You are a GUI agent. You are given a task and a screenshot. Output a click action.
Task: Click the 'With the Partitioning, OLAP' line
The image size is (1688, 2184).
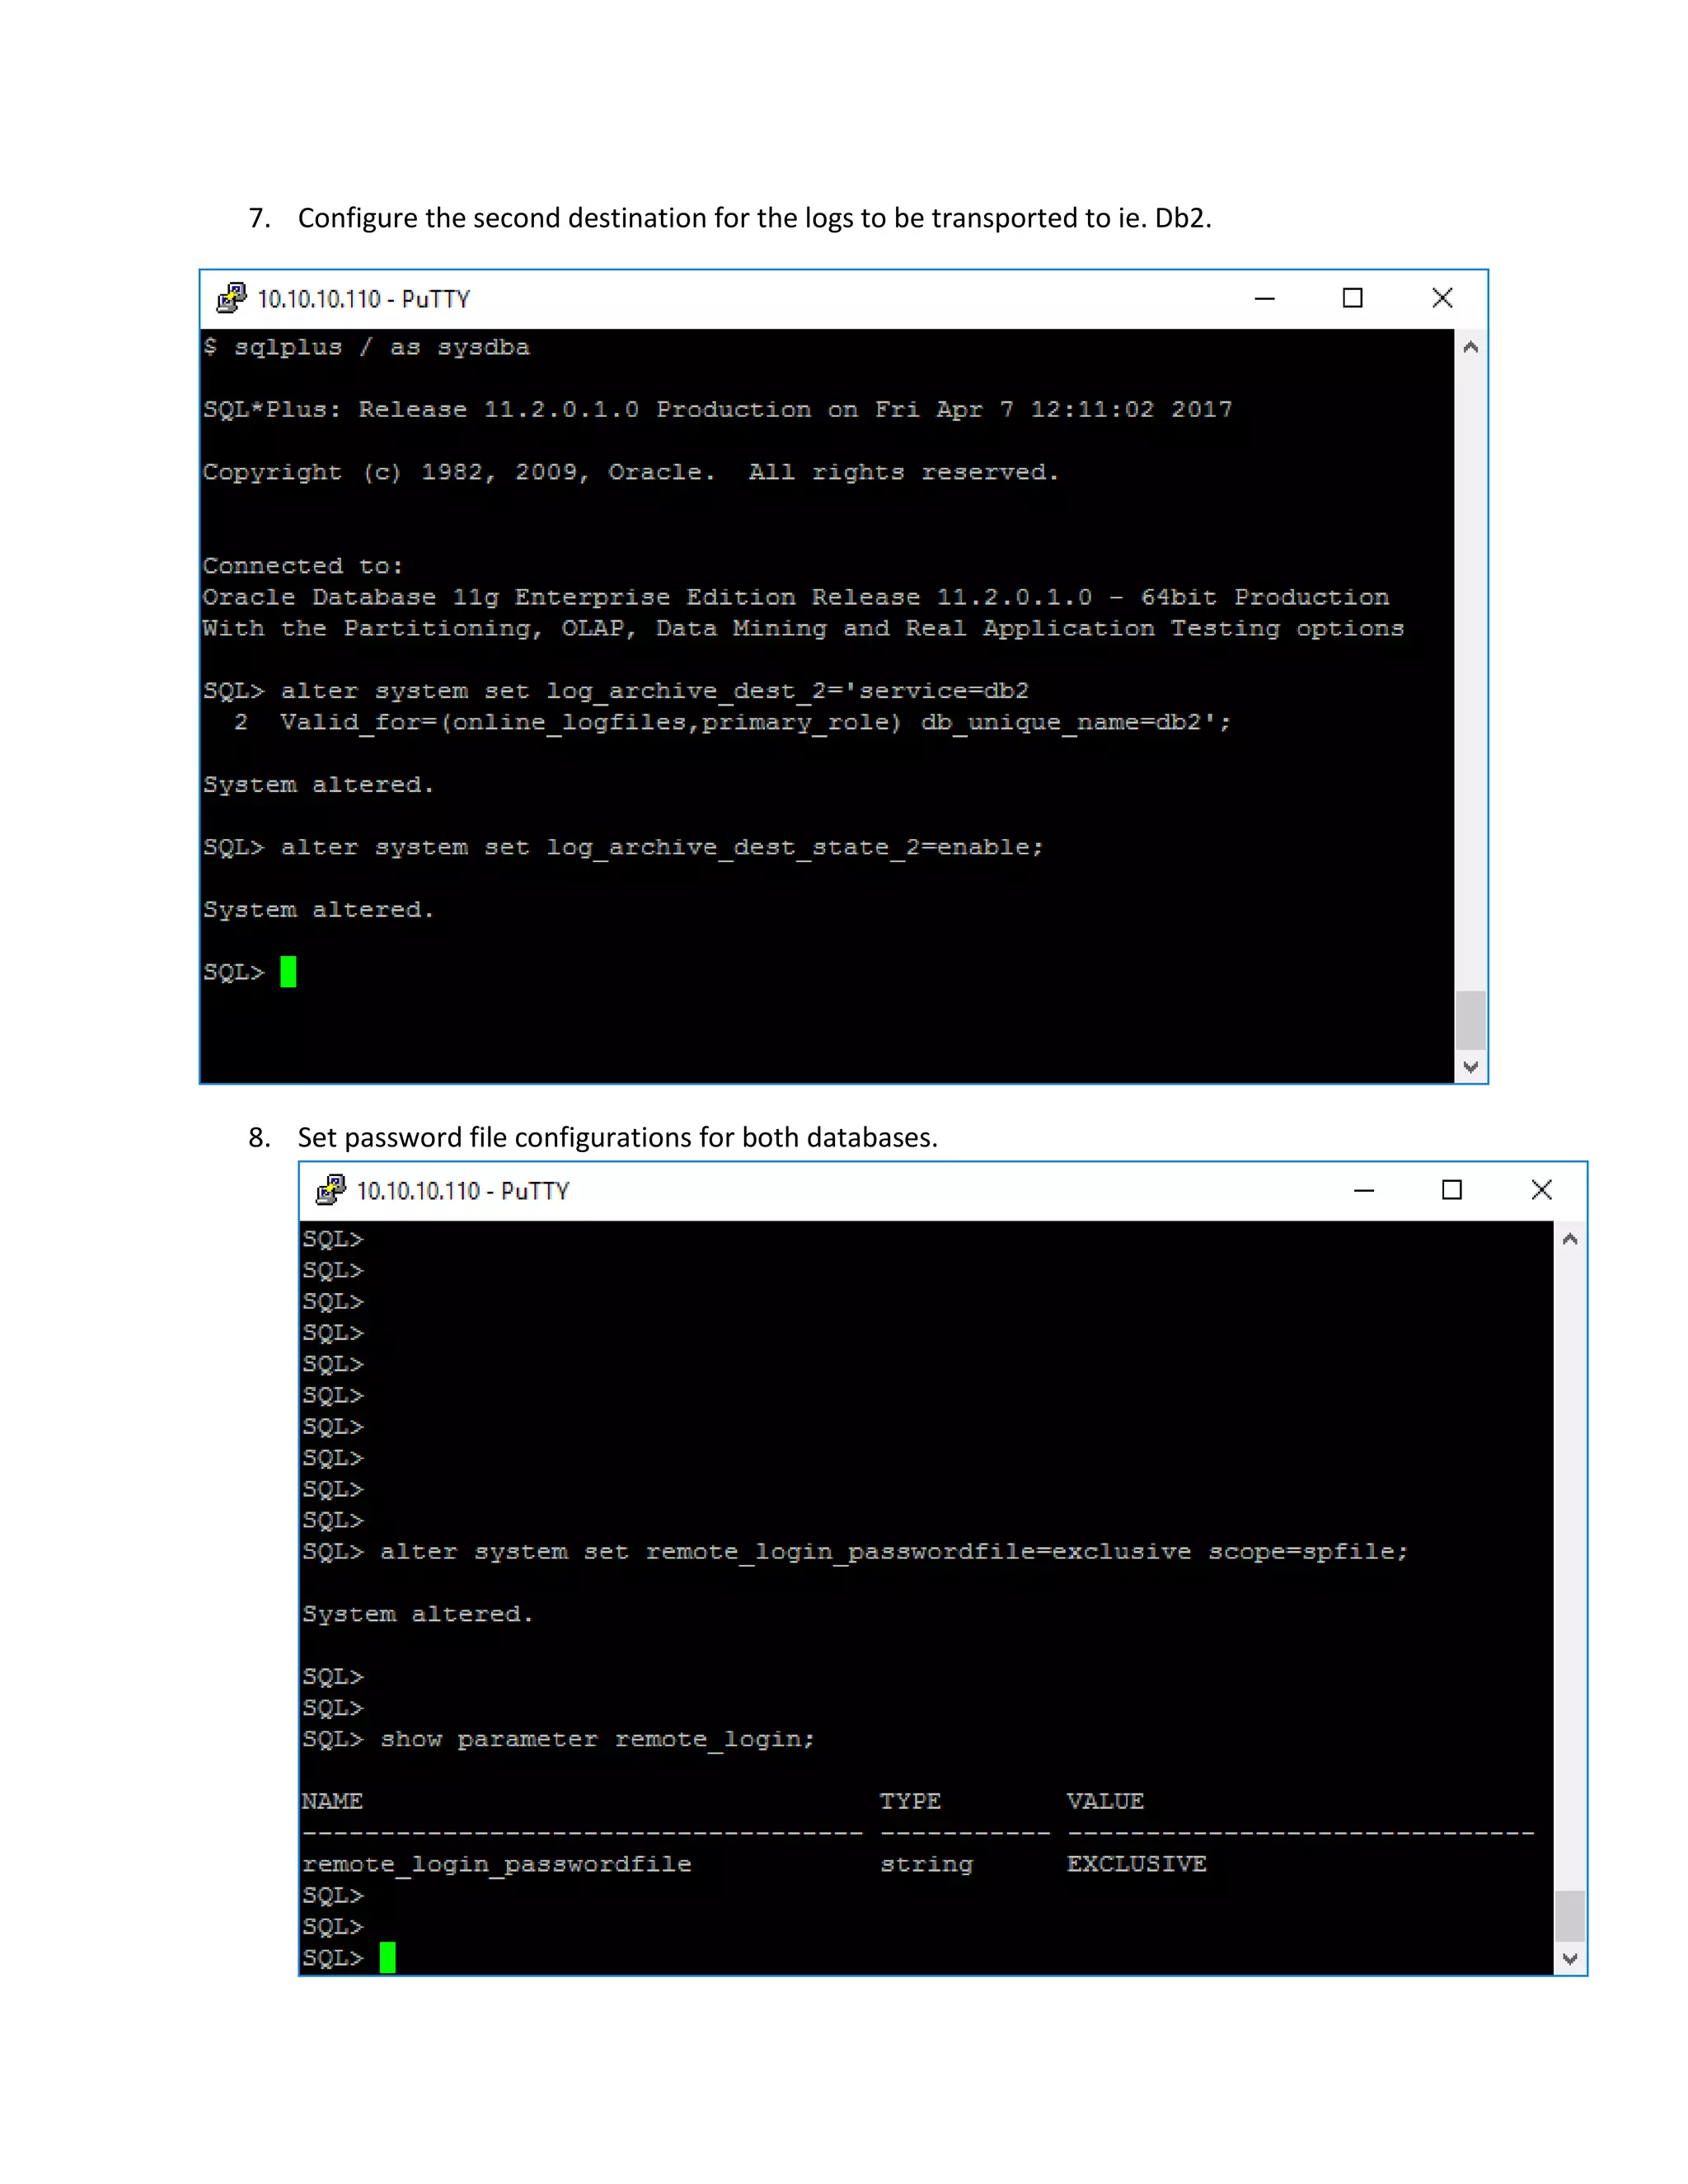tap(803, 628)
